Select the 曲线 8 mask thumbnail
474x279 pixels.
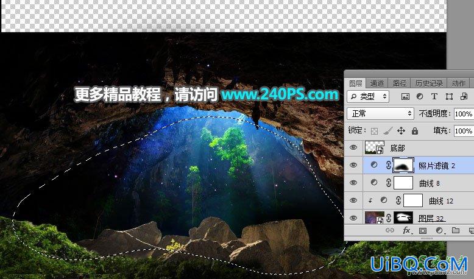coord(403,183)
